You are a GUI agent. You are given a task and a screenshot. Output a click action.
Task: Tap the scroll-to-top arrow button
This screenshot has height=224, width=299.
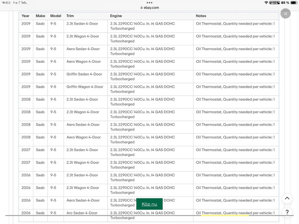(287, 198)
